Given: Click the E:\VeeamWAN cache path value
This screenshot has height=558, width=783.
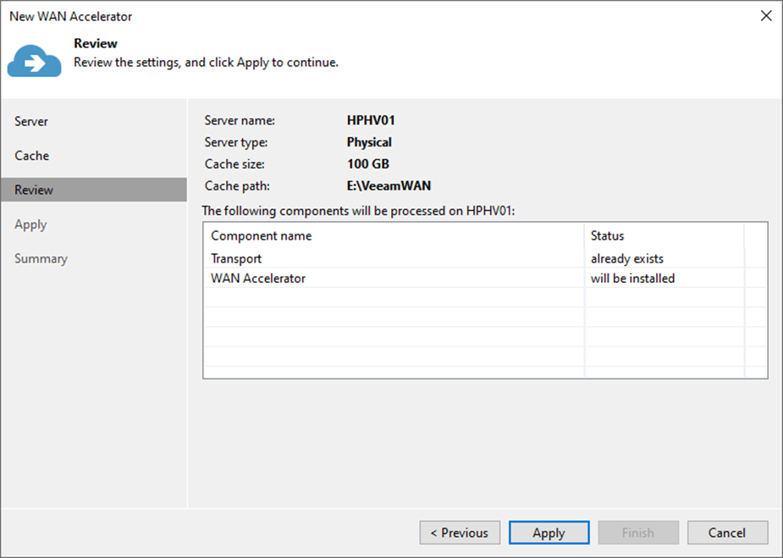Looking at the screenshot, I should (x=389, y=185).
